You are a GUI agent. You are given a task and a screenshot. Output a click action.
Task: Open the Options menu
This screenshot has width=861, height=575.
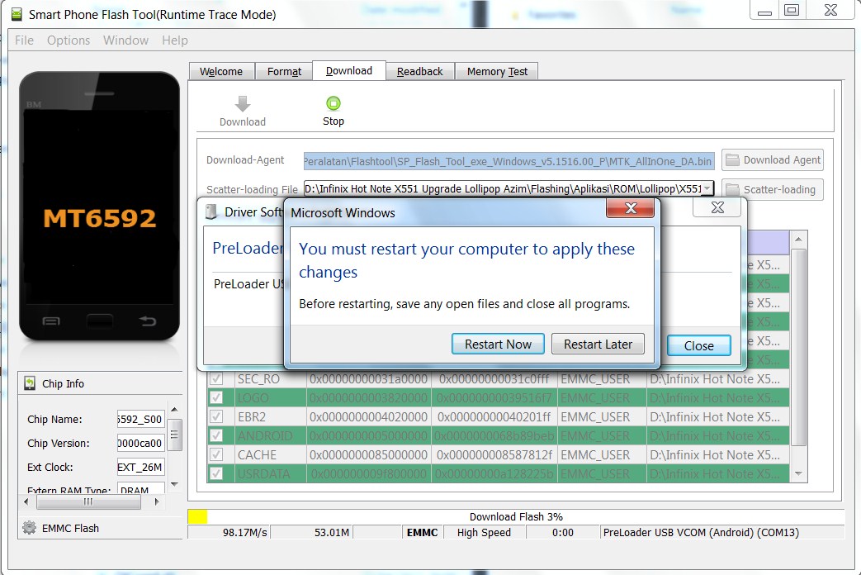tap(69, 40)
